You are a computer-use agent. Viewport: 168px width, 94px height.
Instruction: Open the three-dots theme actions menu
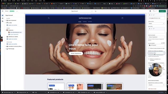(17, 11)
